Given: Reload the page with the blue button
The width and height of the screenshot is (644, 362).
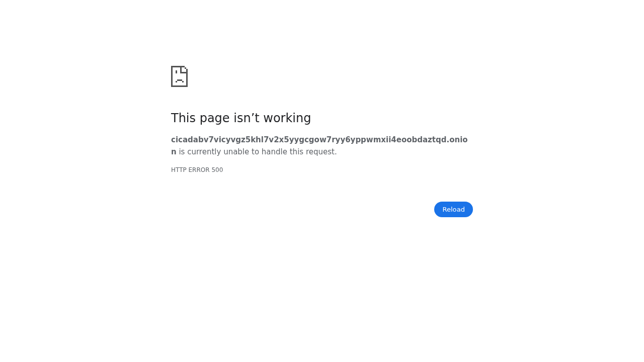Looking at the screenshot, I should tap(453, 210).
